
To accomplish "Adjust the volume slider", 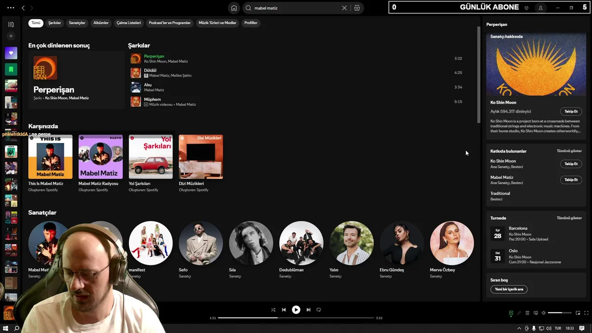I will click(560, 313).
